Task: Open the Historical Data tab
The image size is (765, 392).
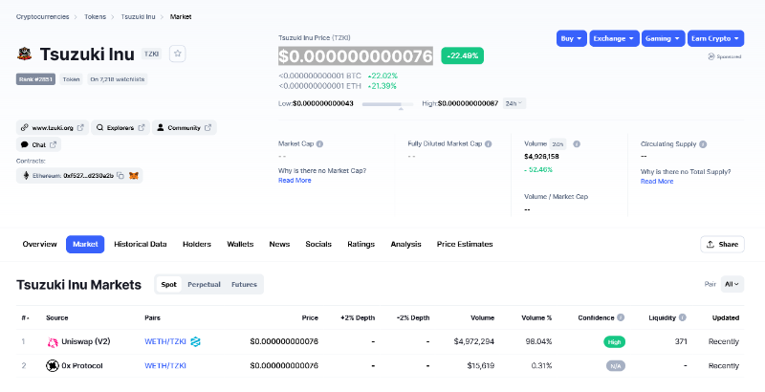Action: click(x=141, y=244)
